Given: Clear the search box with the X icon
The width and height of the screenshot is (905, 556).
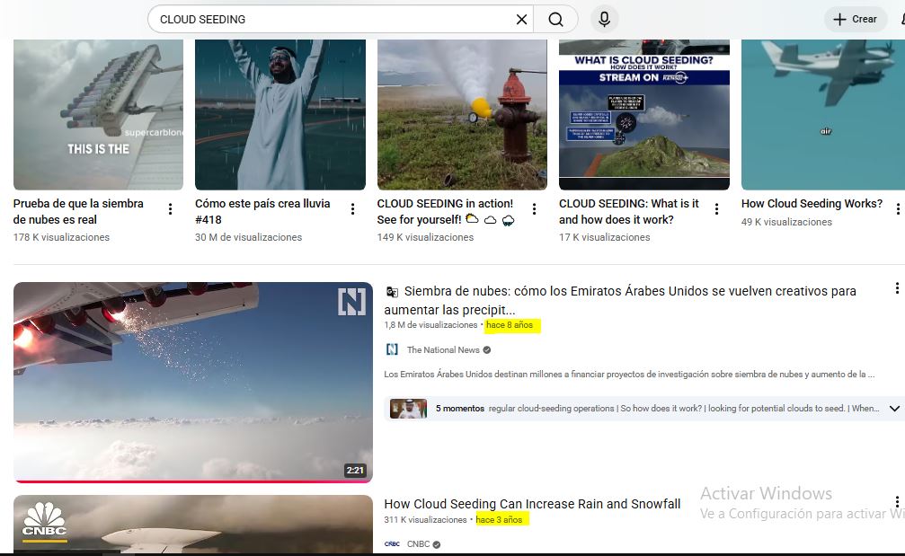Looking at the screenshot, I should click(x=521, y=19).
